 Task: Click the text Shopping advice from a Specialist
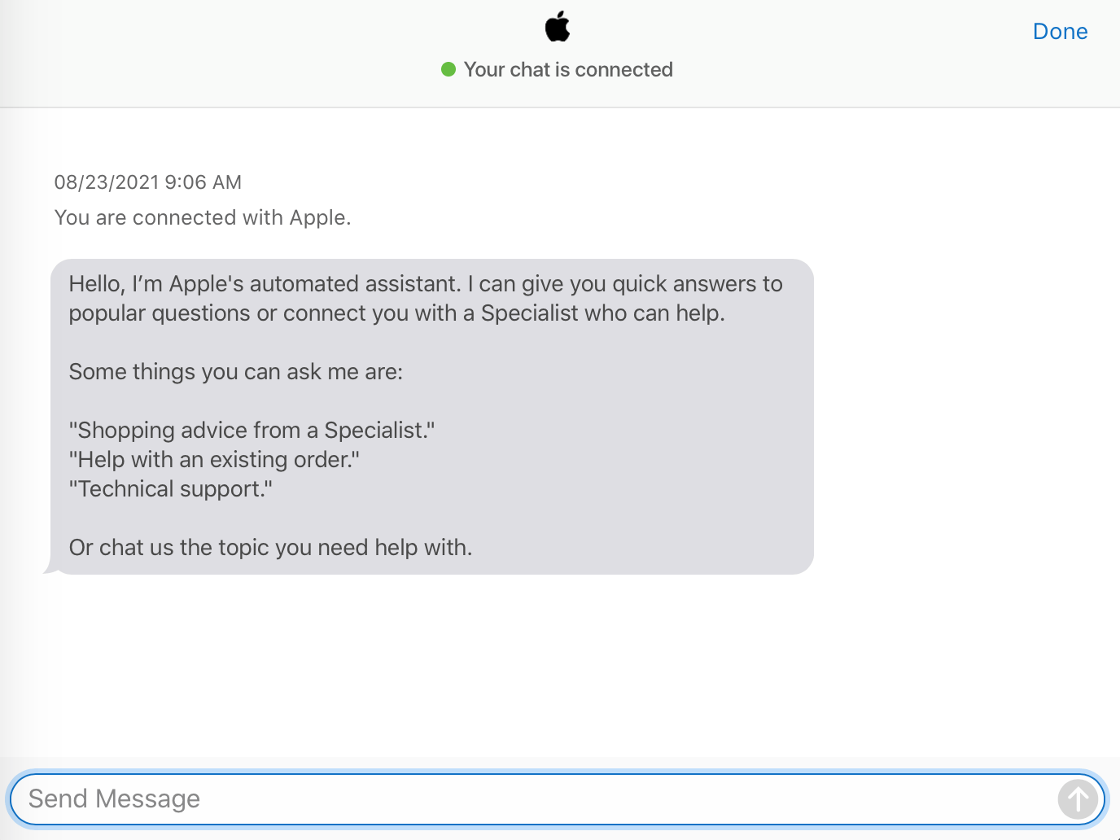[252, 430]
